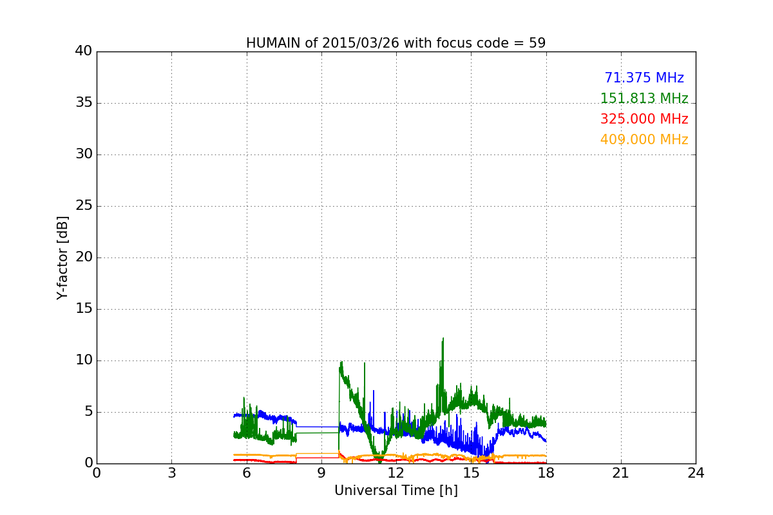773x515 pixels.
Task: Click the x-axis tick label 24
Action: point(696,473)
